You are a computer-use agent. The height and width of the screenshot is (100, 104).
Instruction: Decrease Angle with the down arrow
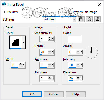(x=78, y=53)
